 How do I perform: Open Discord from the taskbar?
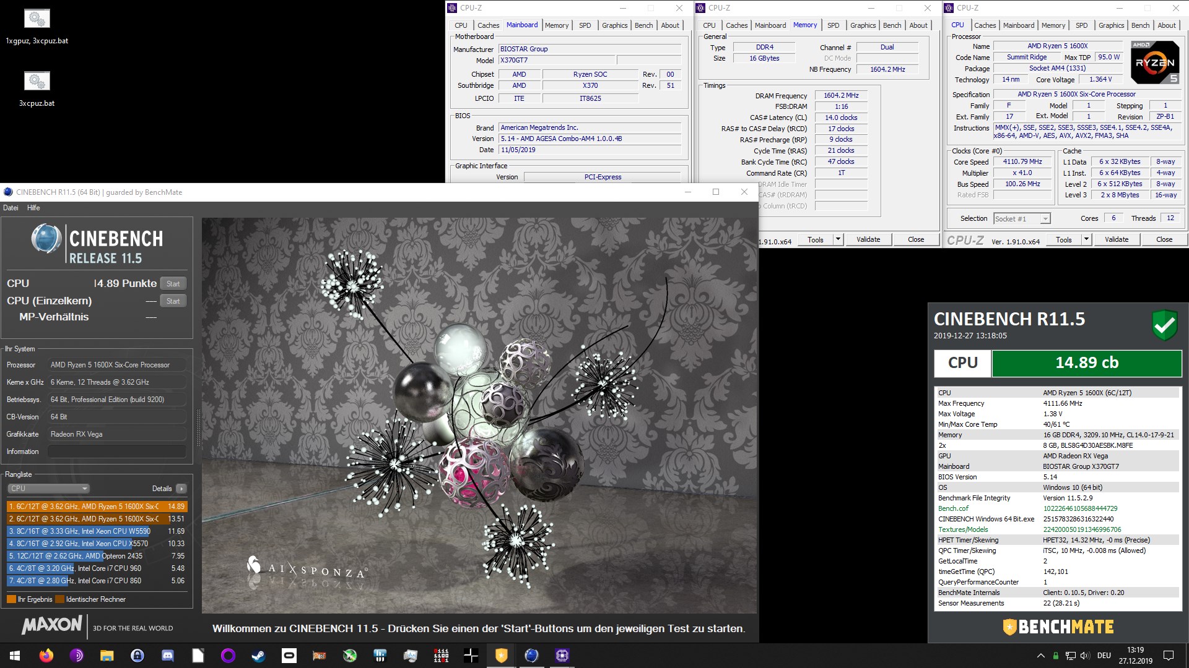[168, 656]
